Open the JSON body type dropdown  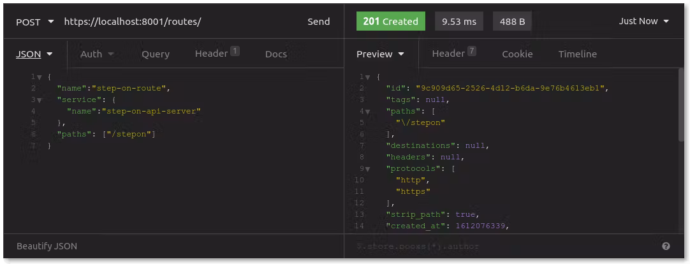click(34, 54)
